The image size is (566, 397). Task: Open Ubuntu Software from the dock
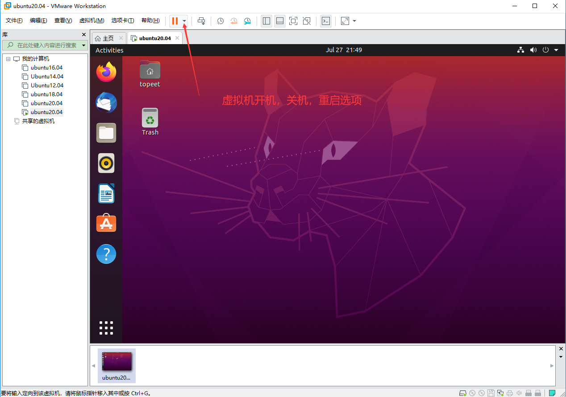click(106, 223)
